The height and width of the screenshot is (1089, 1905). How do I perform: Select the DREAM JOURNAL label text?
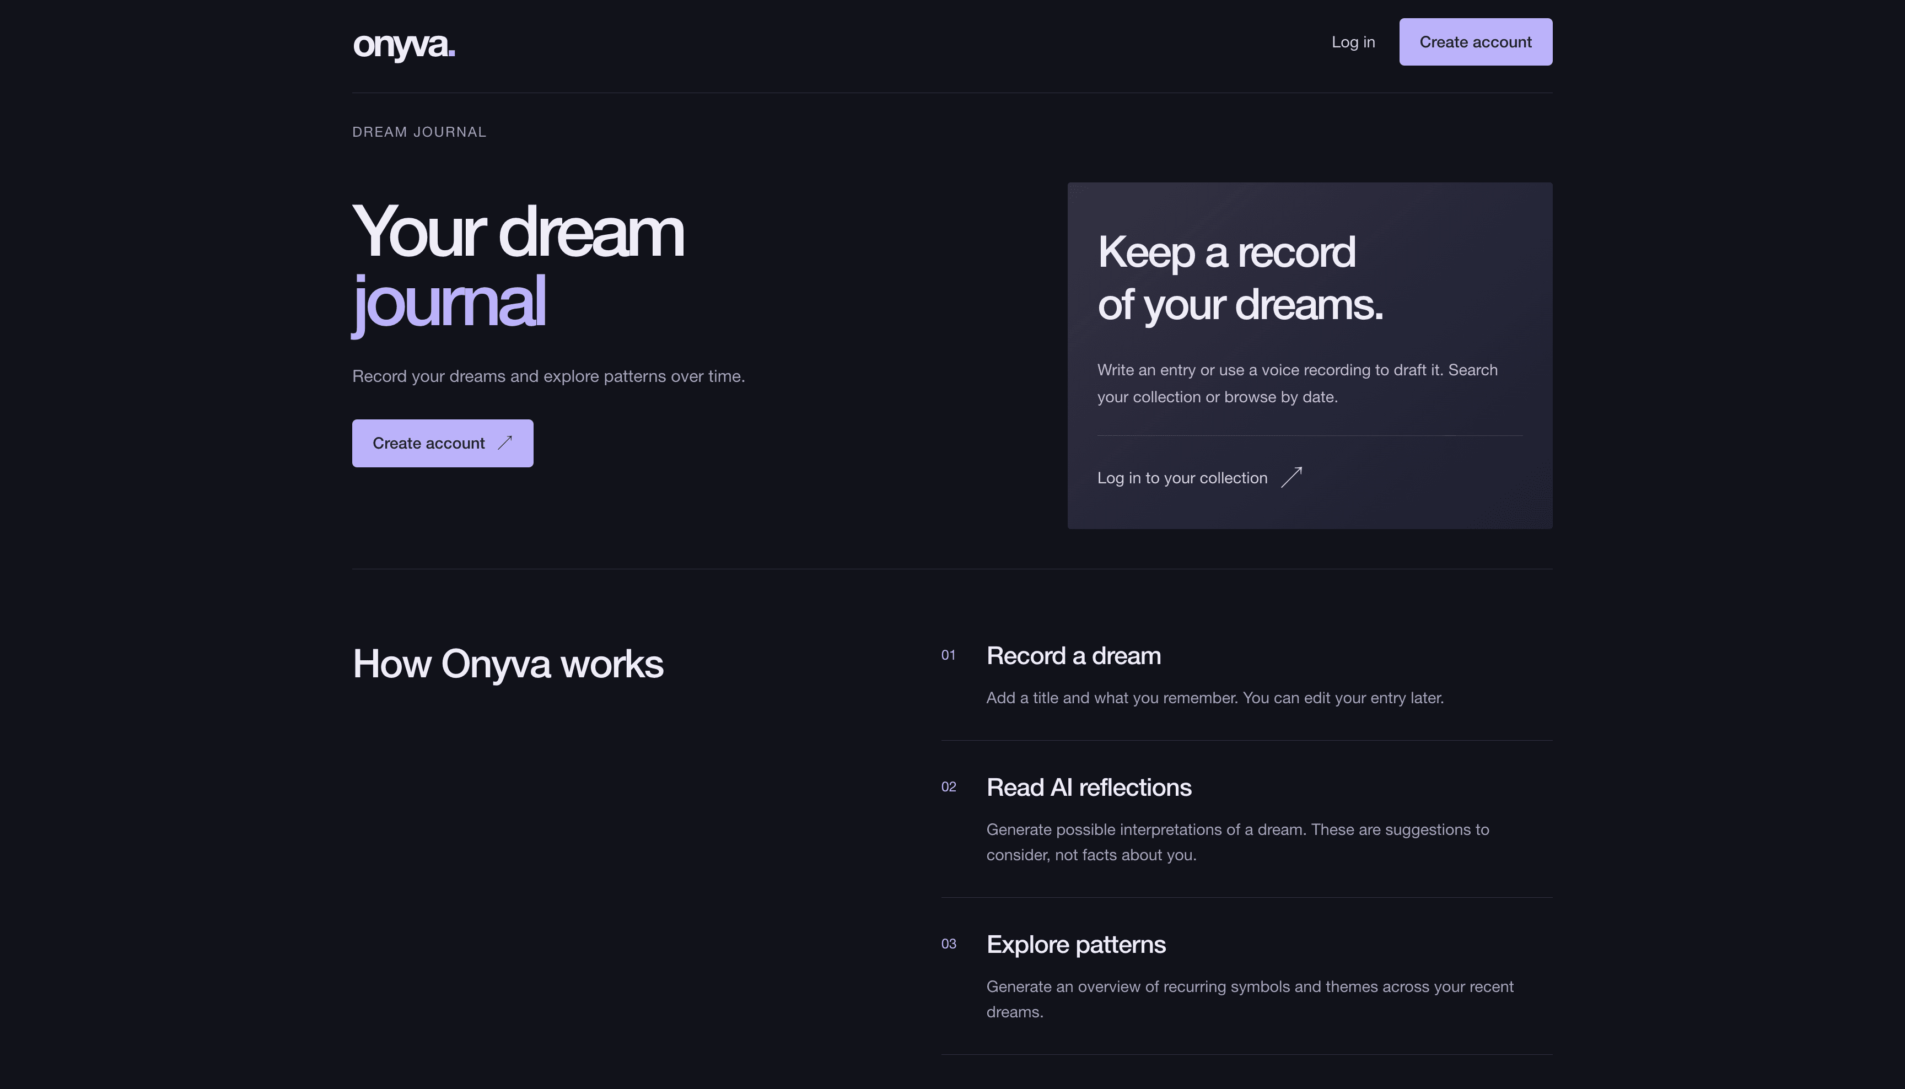(x=419, y=132)
